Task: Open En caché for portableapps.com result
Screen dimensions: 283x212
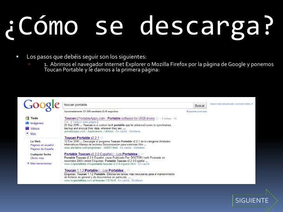Action: tap(121, 131)
